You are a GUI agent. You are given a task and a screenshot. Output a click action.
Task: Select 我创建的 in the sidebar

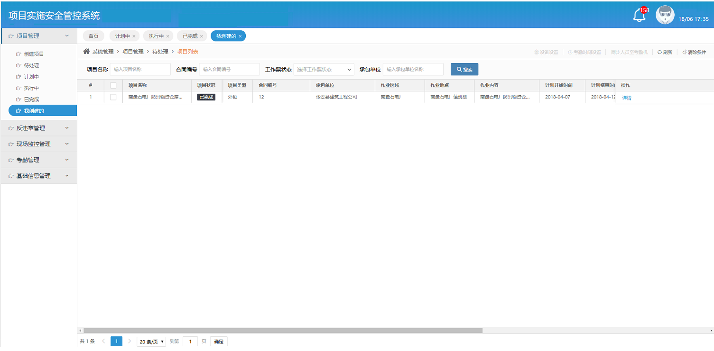(x=43, y=111)
